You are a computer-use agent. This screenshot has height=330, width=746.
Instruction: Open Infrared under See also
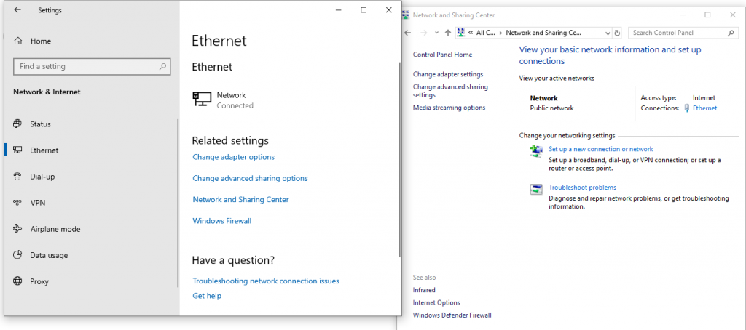pos(424,290)
